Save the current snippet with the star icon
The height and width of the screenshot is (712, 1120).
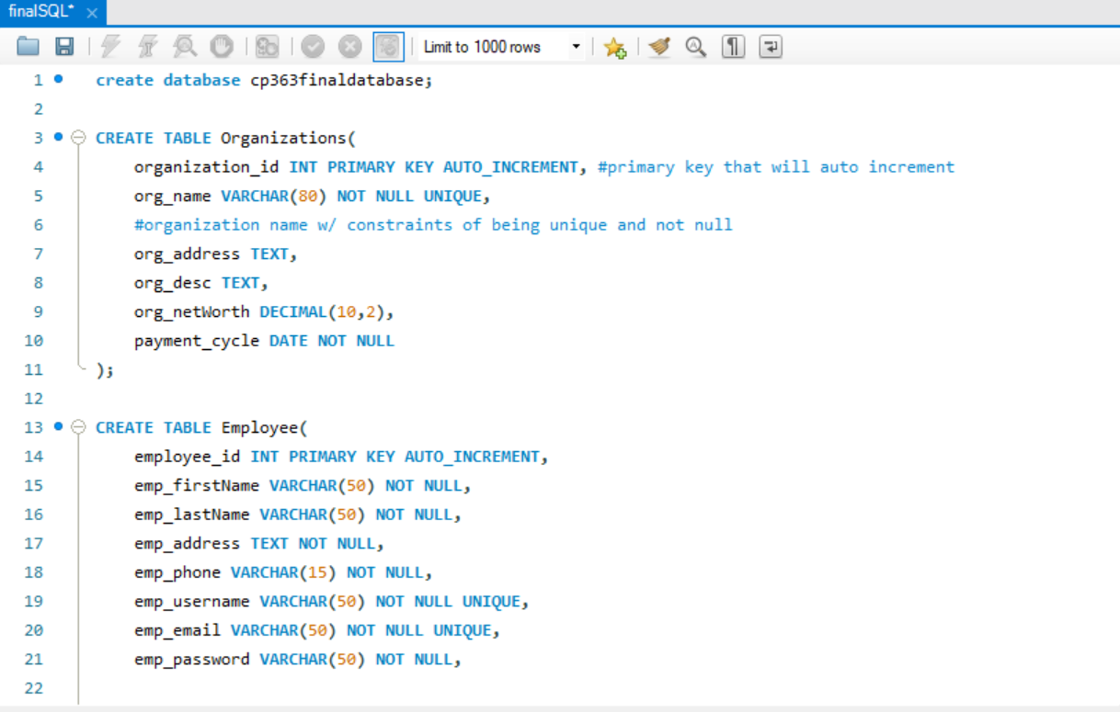coord(614,47)
